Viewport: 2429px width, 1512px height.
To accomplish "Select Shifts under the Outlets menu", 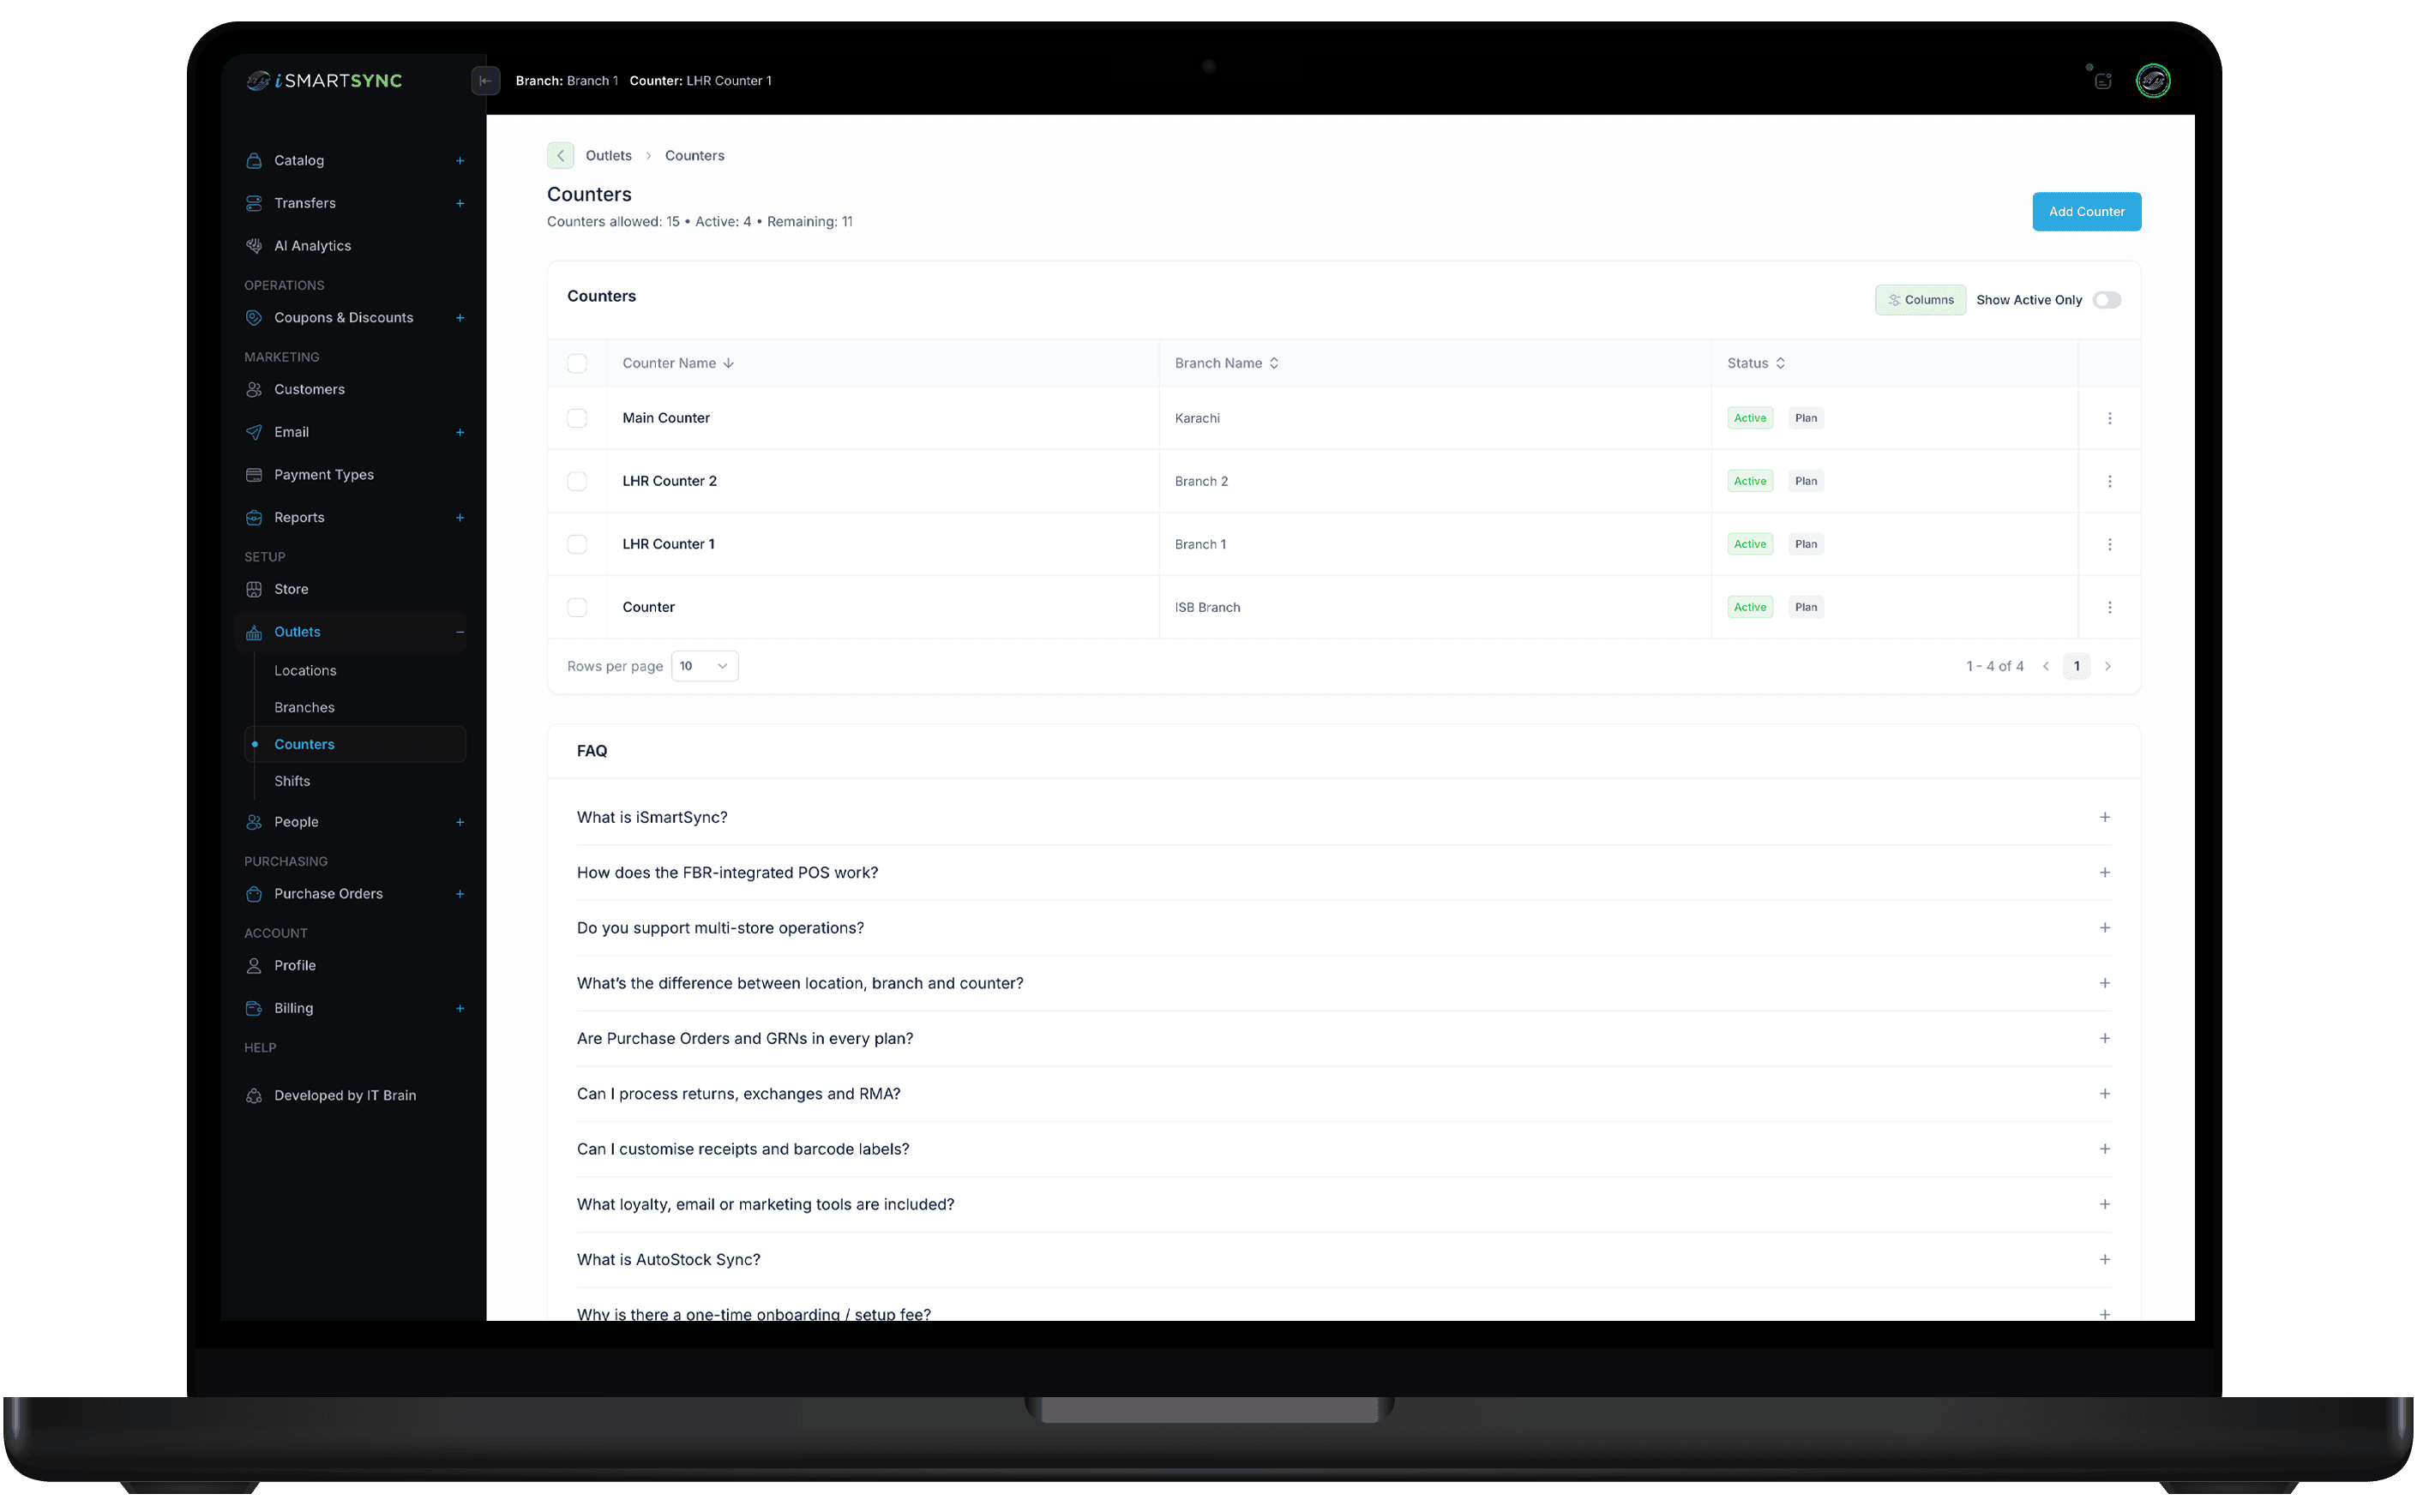I will tap(291, 781).
